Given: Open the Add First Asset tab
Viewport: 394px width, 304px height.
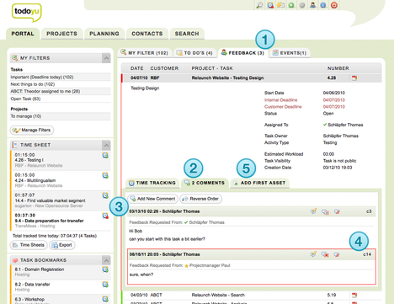Looking at the screenshot, I should tap(259, 183).
